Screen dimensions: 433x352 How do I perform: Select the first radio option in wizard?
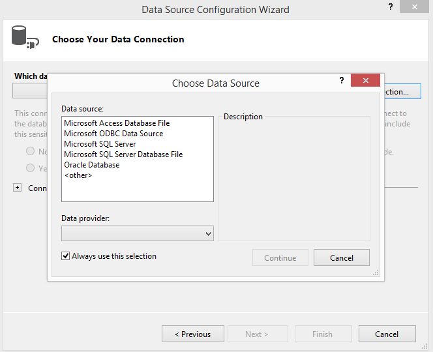tap(31, 151)
